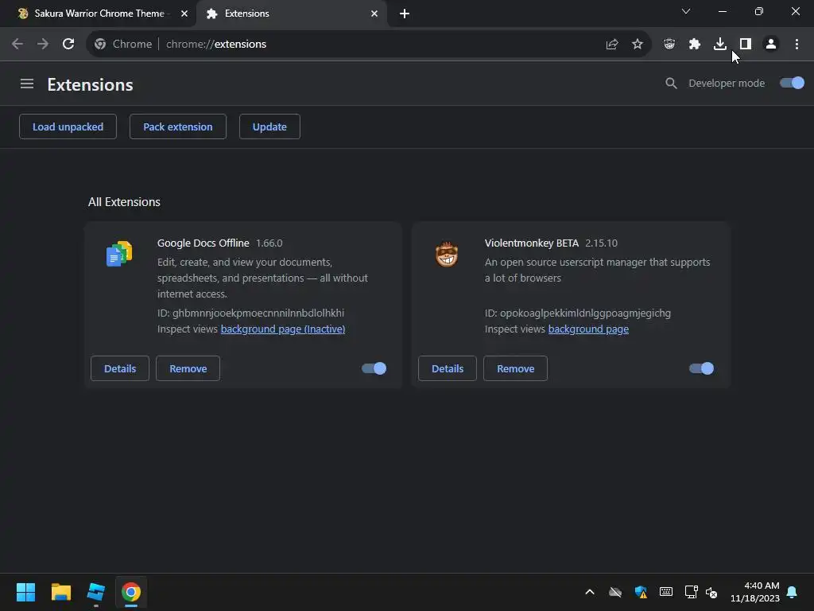Click the OneDrive cloud tray icon

pos(615,592)
